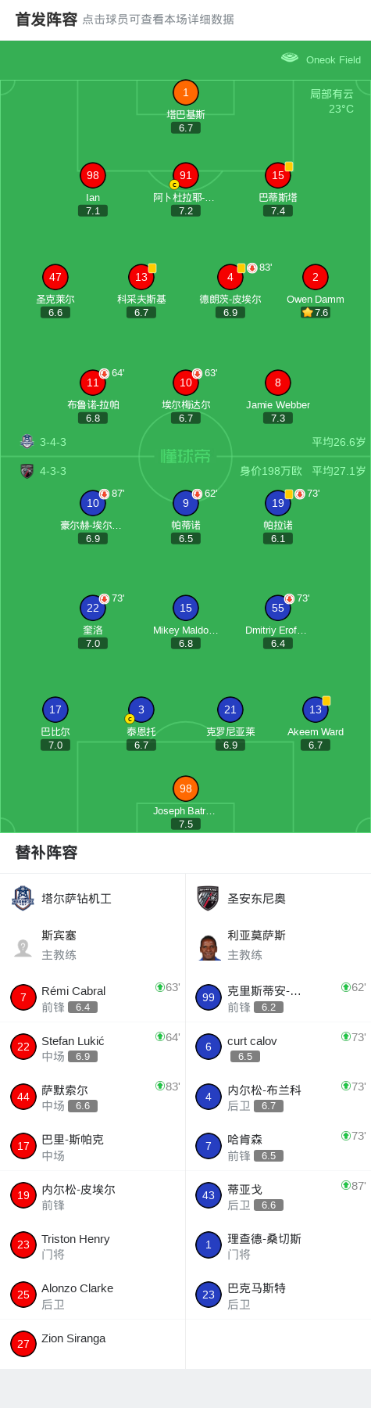Image resolution: width=371 pixels, height=1408 pixels.
Task: Open substitute Stefan Lukić entry
Action: (x=93, y=1047)
